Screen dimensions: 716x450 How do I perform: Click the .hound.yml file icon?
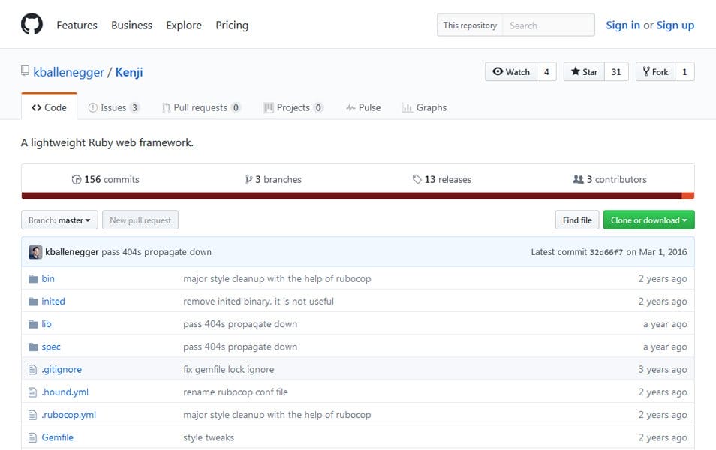coord(32,392)
